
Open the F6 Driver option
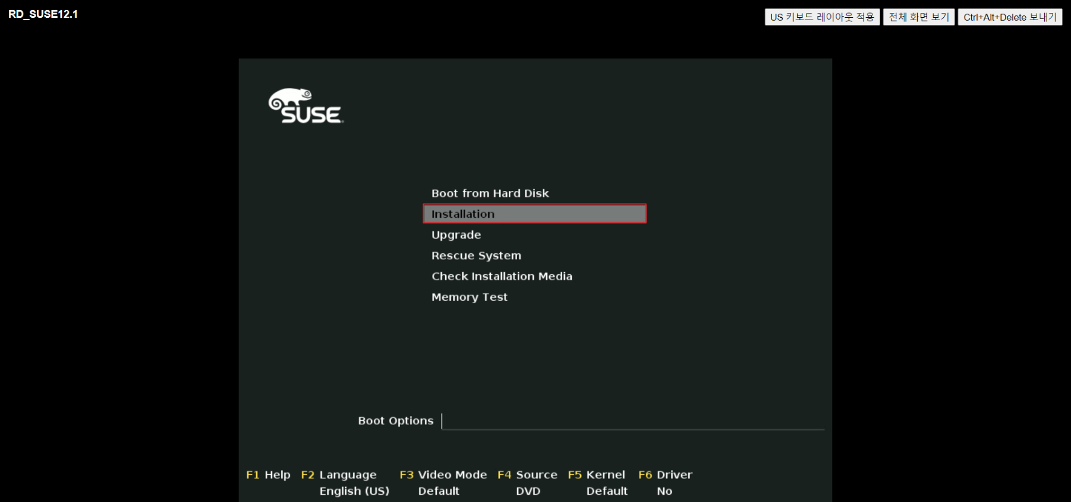[665, 475]
